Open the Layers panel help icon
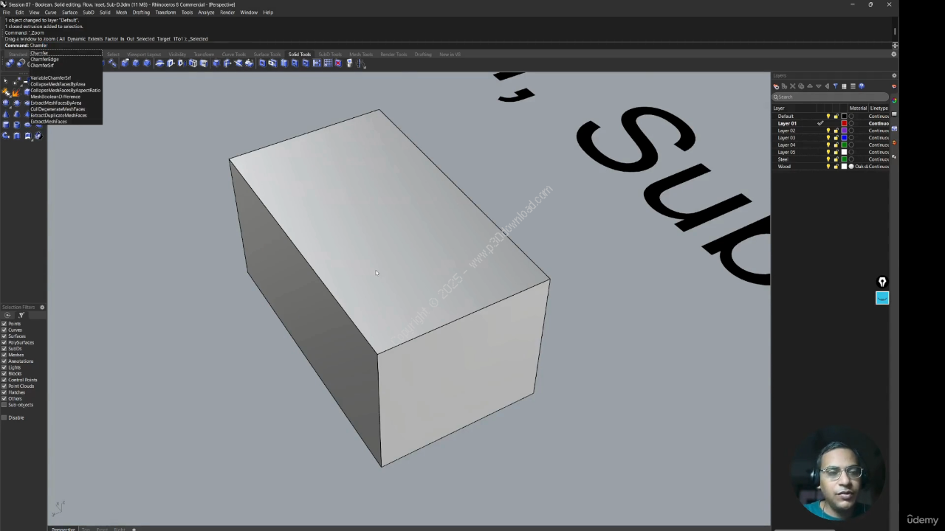Image resolution: width=945 pixels, height=531 pixels. point(861,86)
